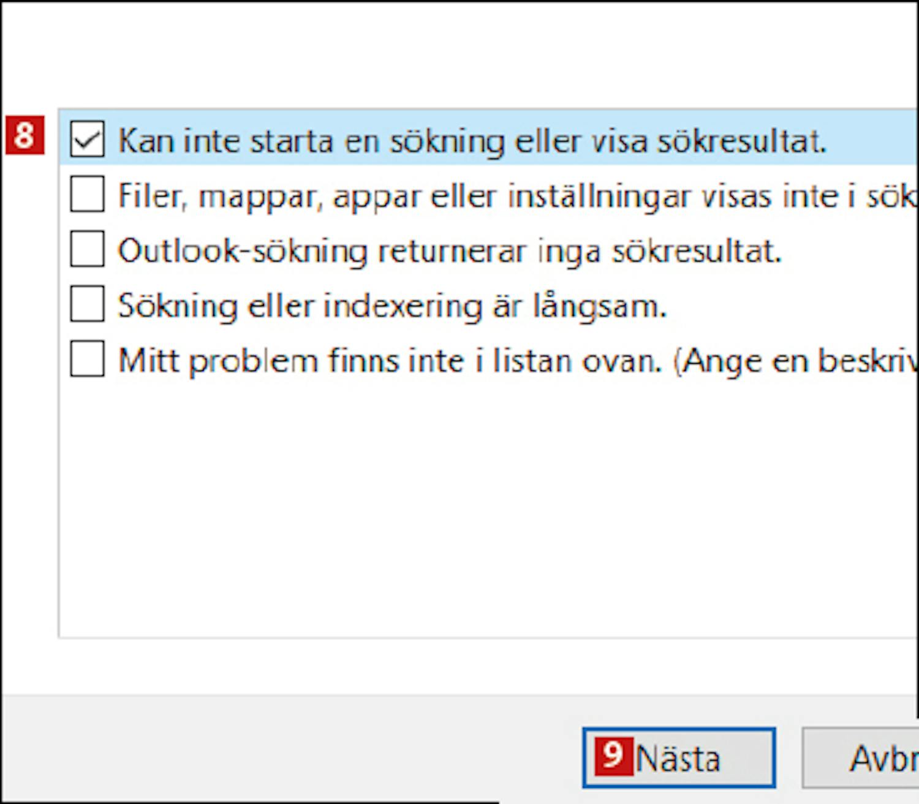The image size is (919, 804).
Task: Click the red step marker numbered 8
Action: (25, 135)
